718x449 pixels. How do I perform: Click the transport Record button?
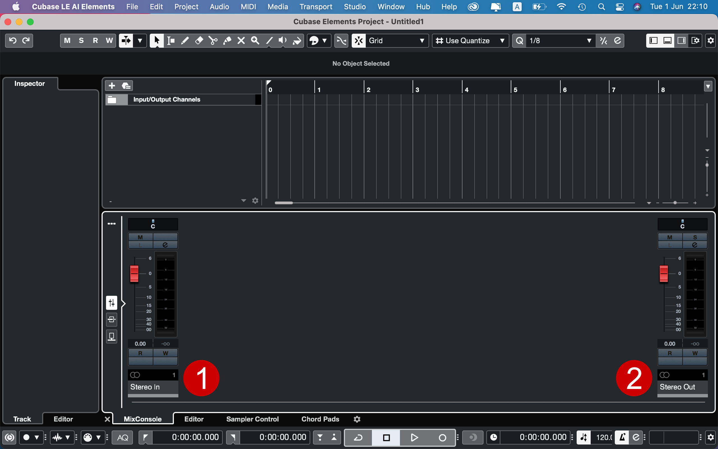click(442, 438)
